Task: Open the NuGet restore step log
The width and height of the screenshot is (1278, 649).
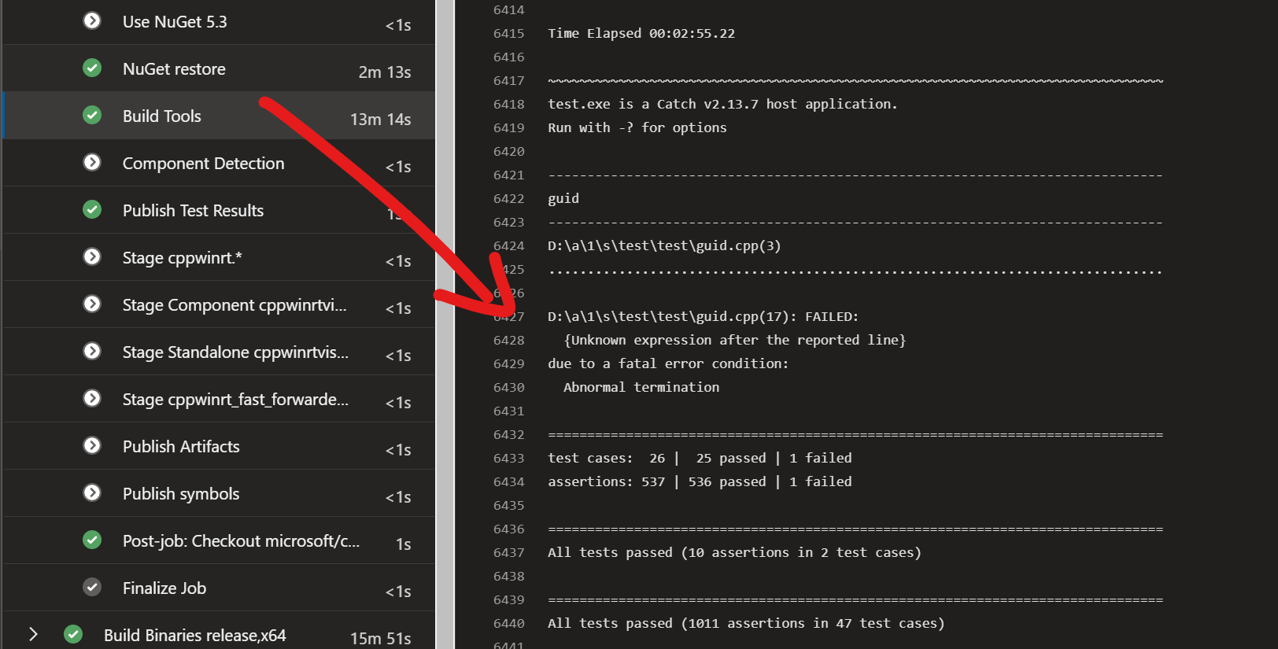Action: click(x=219, y=68)
